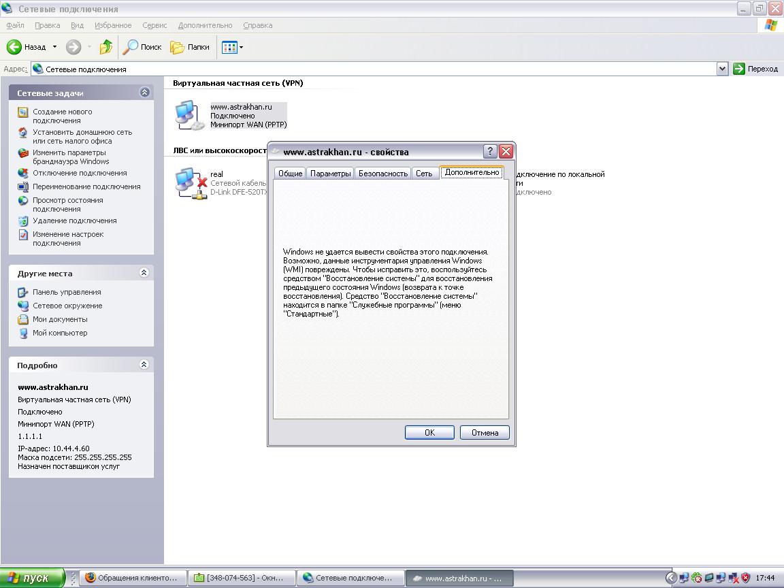This screenshot has height=588, width=784.
Task: Click the Пуск start button
Action: point(32,578)
